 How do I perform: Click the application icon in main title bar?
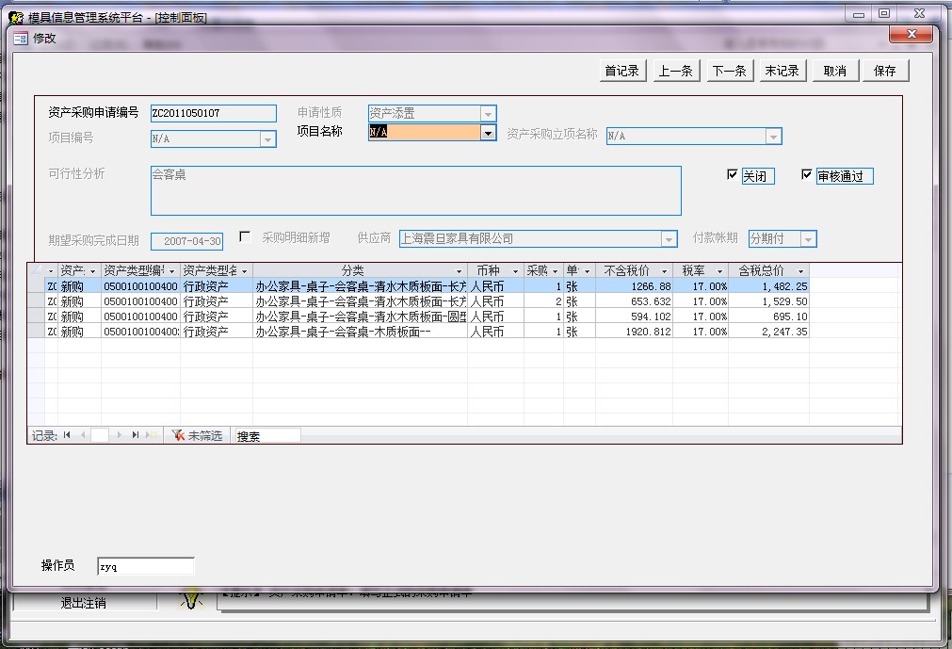(x=16, y=18)
